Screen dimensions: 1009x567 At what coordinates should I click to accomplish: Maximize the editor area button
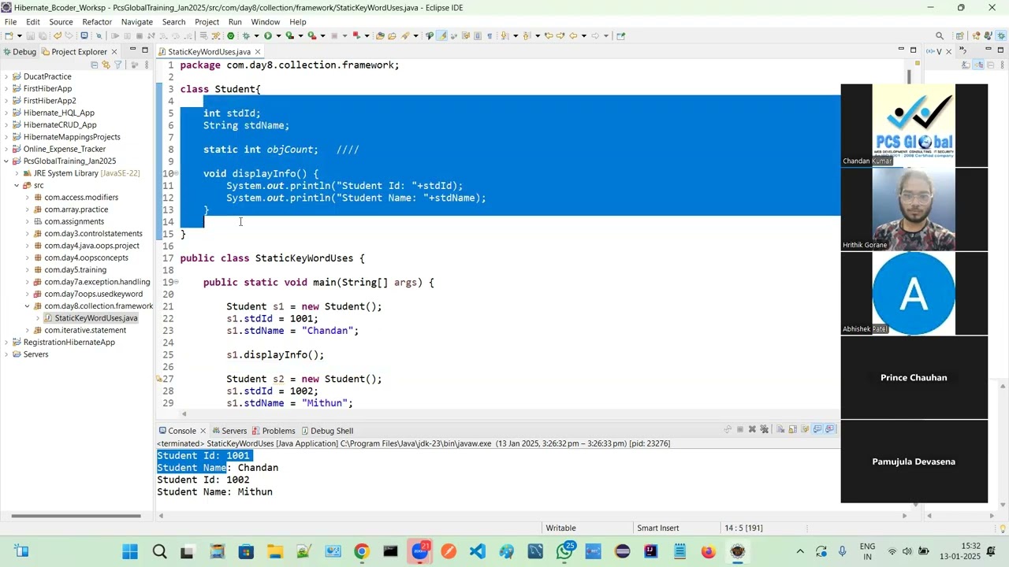[914, 50]
